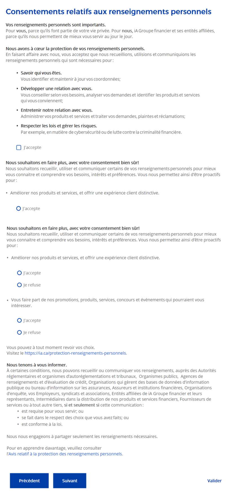Click Valider at the bottom right
The width and height of the screenshot is (235, 491).
click(x=214, y=481)
